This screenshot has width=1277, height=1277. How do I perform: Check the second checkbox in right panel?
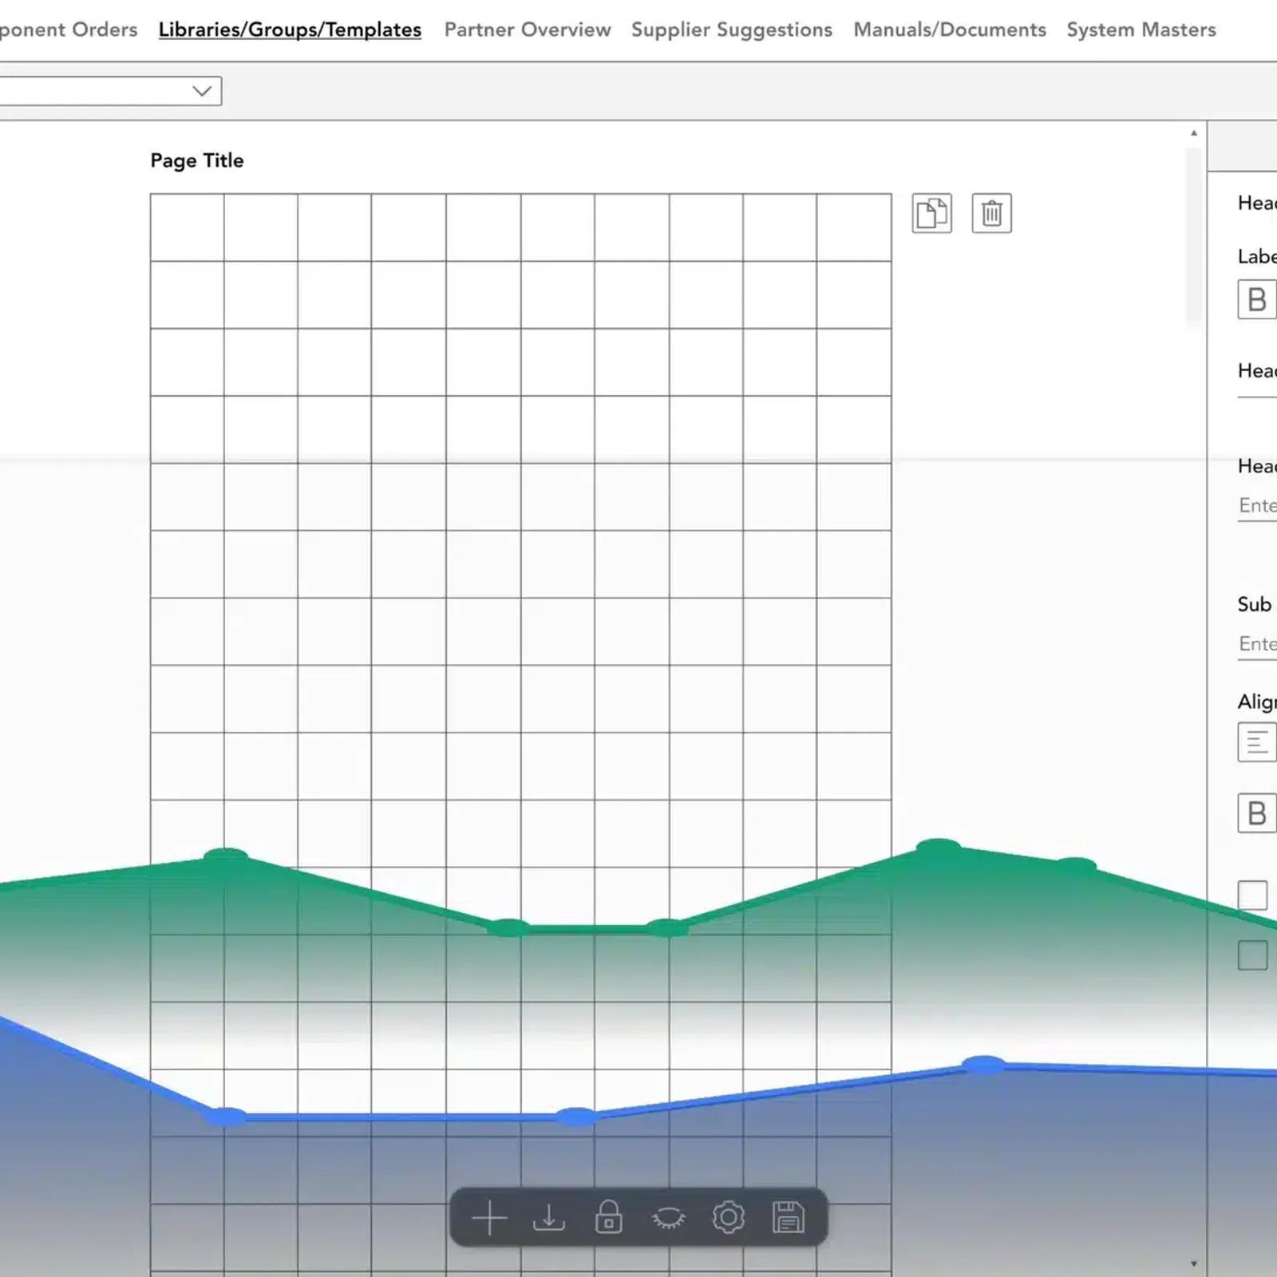[1253, 955]
